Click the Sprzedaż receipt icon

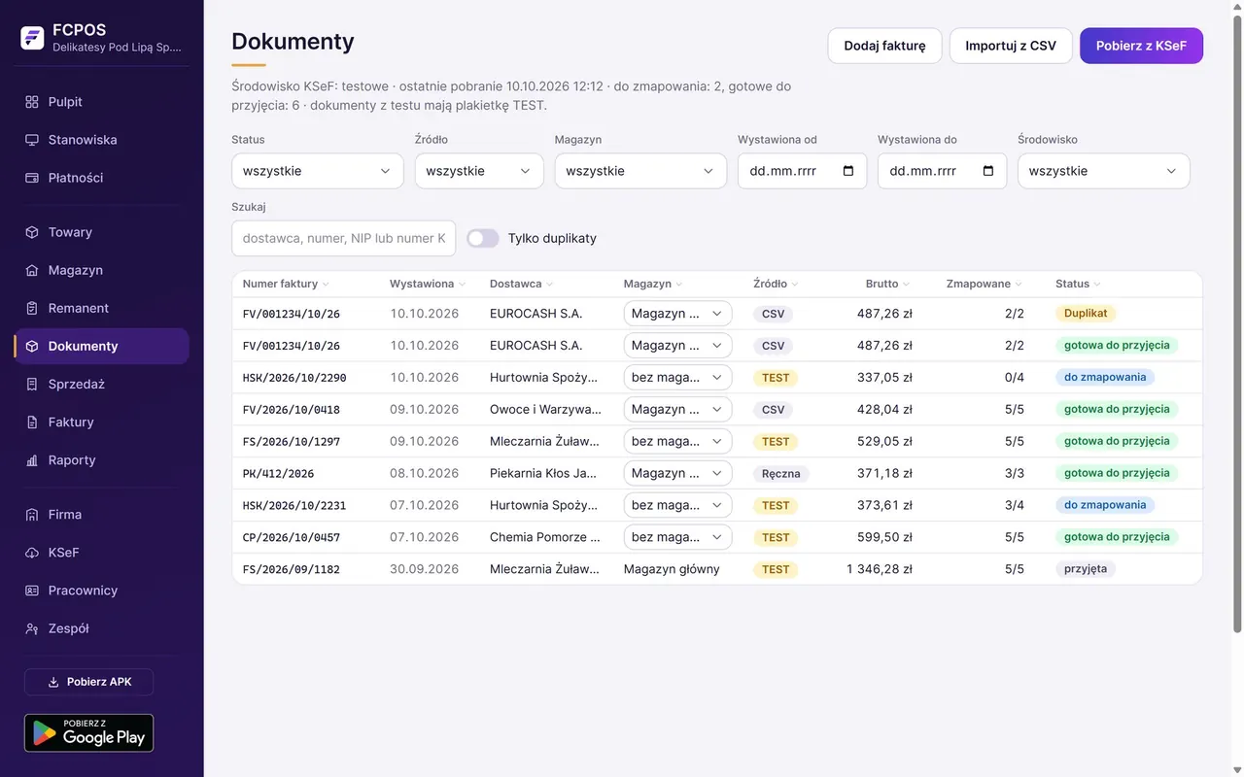tap(32, 384)
